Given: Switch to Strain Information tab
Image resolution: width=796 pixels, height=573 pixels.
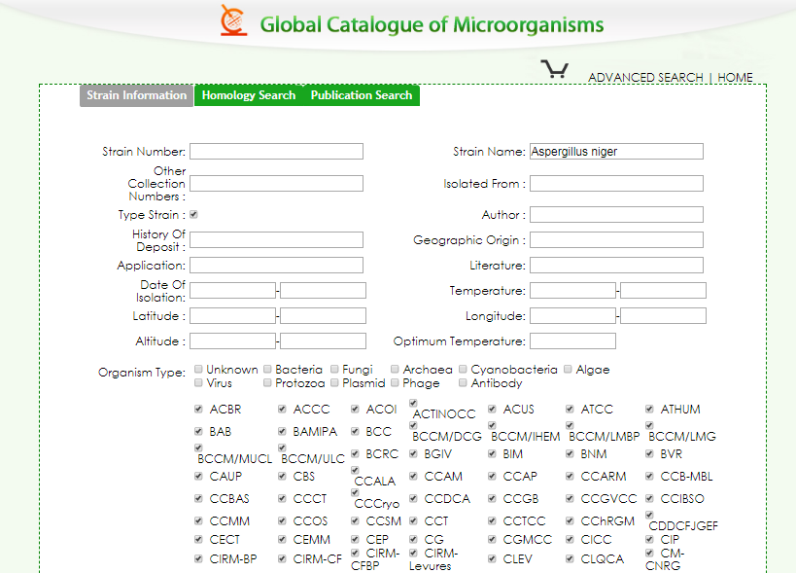Looking at the screenshot, I should tap(137, 95).
